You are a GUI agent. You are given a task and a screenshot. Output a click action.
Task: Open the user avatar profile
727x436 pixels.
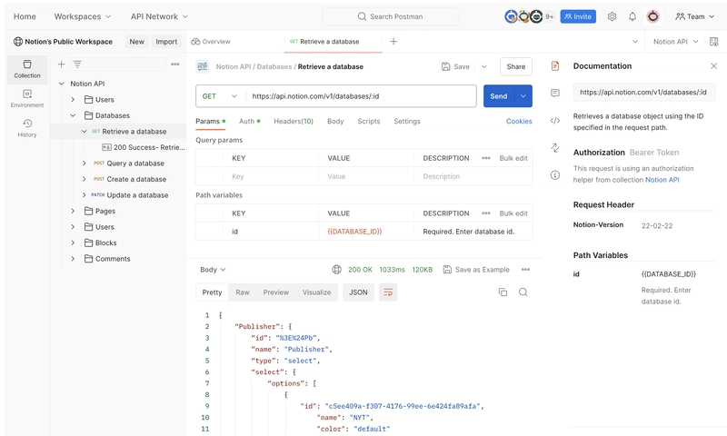[x=652, y=16]
